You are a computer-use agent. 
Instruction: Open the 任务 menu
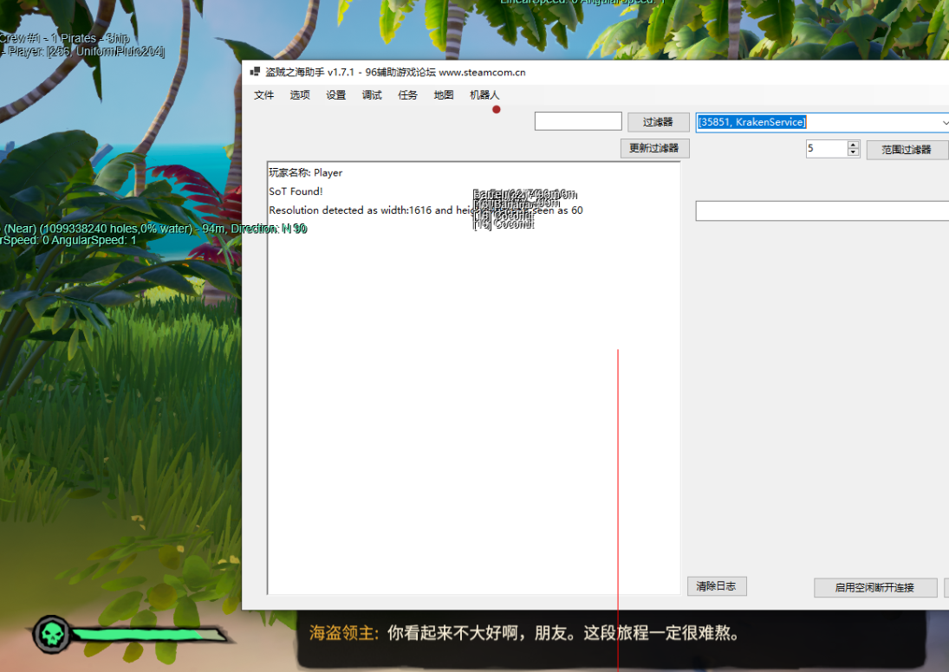click(407, 95)
